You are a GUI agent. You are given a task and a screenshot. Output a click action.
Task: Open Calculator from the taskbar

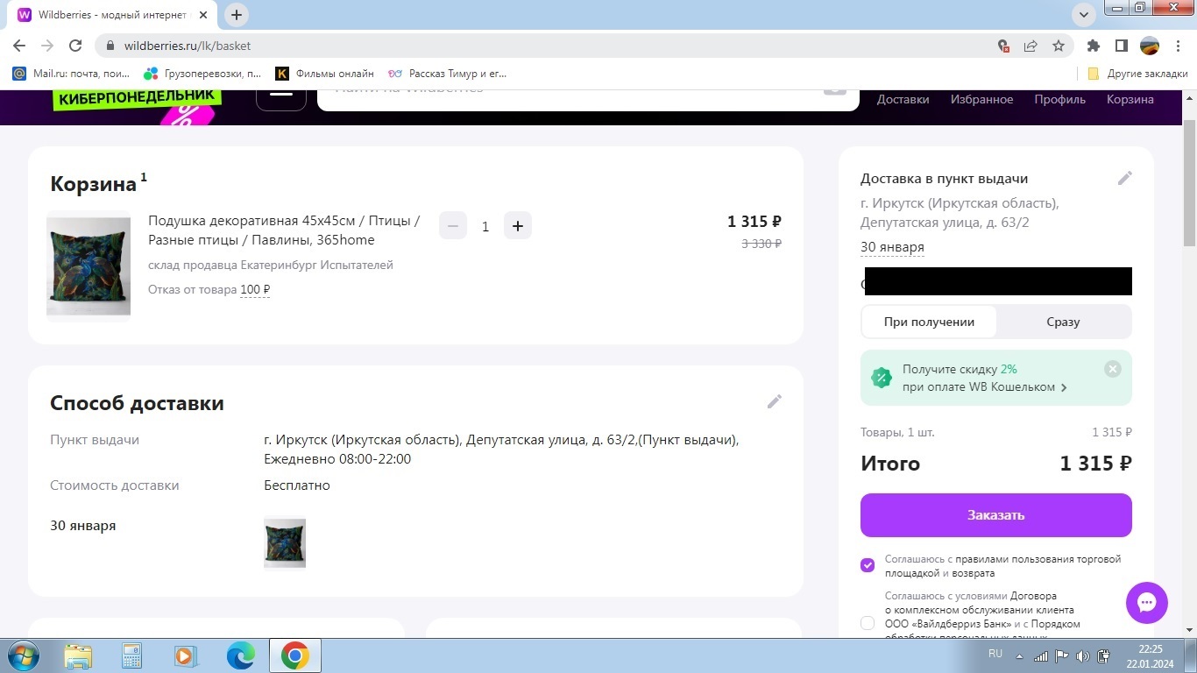(x=131, y=655)
